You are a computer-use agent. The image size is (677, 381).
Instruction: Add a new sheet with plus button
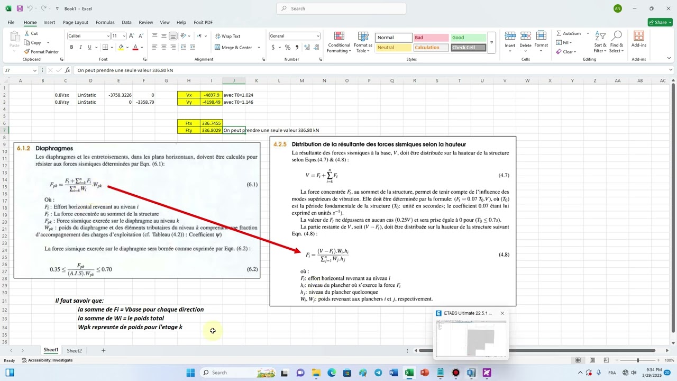pyautogui.click(x=103, y=350)
